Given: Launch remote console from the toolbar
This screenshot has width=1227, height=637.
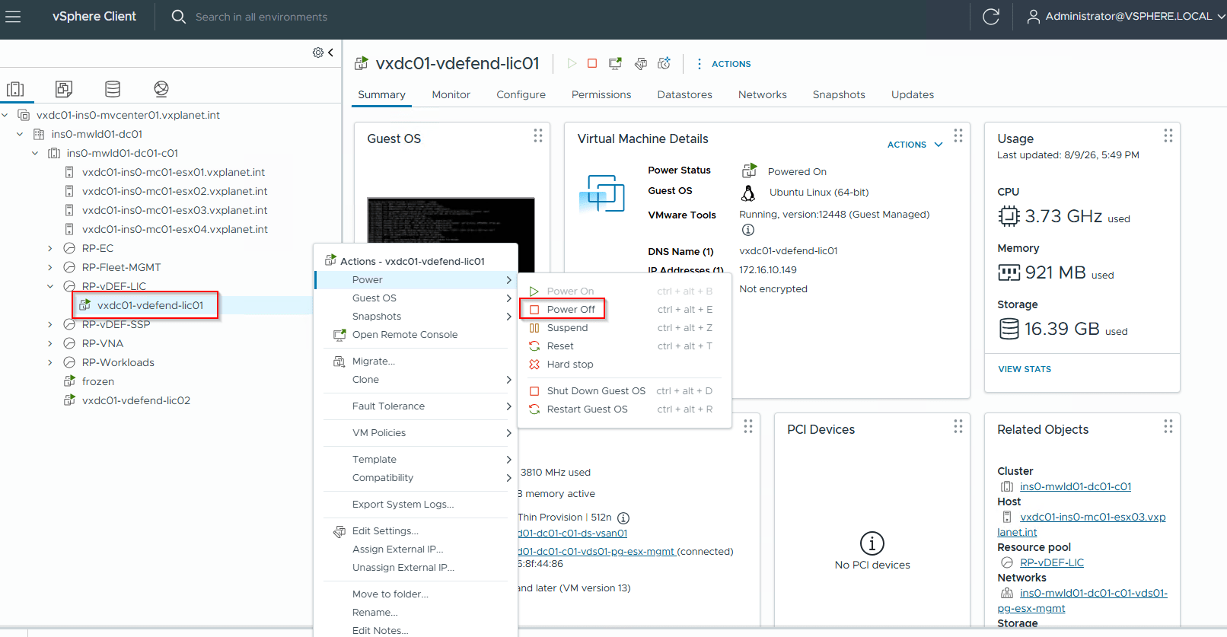Looking at the screenshot, I should pos(615,63).
